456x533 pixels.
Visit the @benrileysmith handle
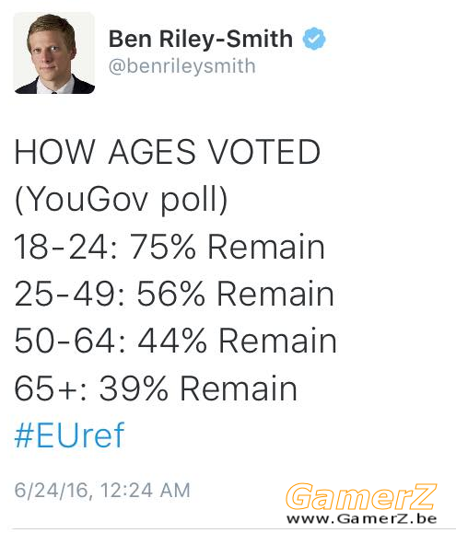pos(181,66)
